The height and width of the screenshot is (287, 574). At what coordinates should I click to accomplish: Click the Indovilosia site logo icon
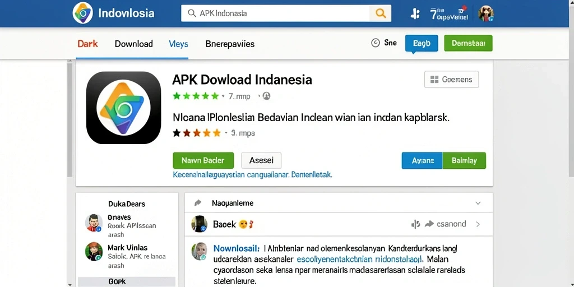click(83, 13)
